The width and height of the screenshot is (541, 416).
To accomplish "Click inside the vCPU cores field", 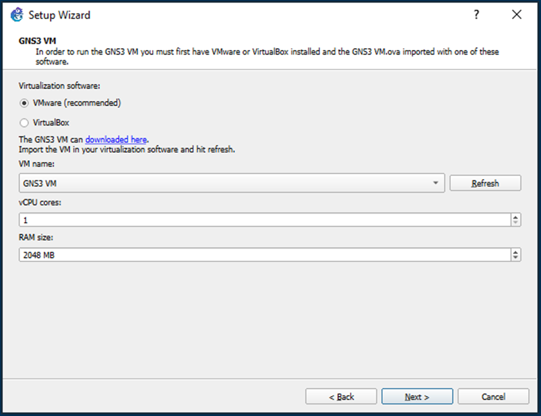I will pos(265,220).
